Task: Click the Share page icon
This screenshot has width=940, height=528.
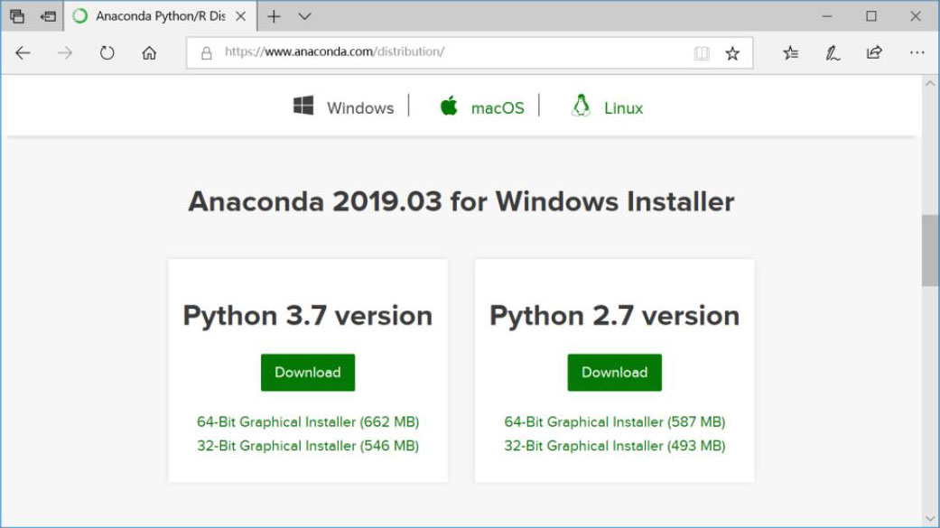Action: [x=874, y=53]
